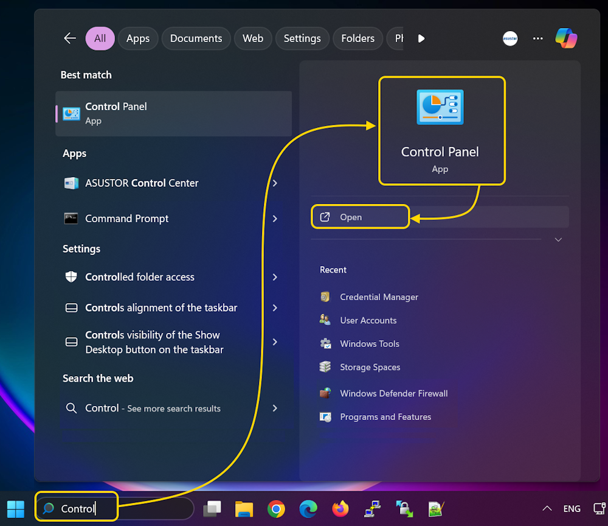608x526 pixels.
Task: Open User Accounts recent item
Action: tap(368, 320)
